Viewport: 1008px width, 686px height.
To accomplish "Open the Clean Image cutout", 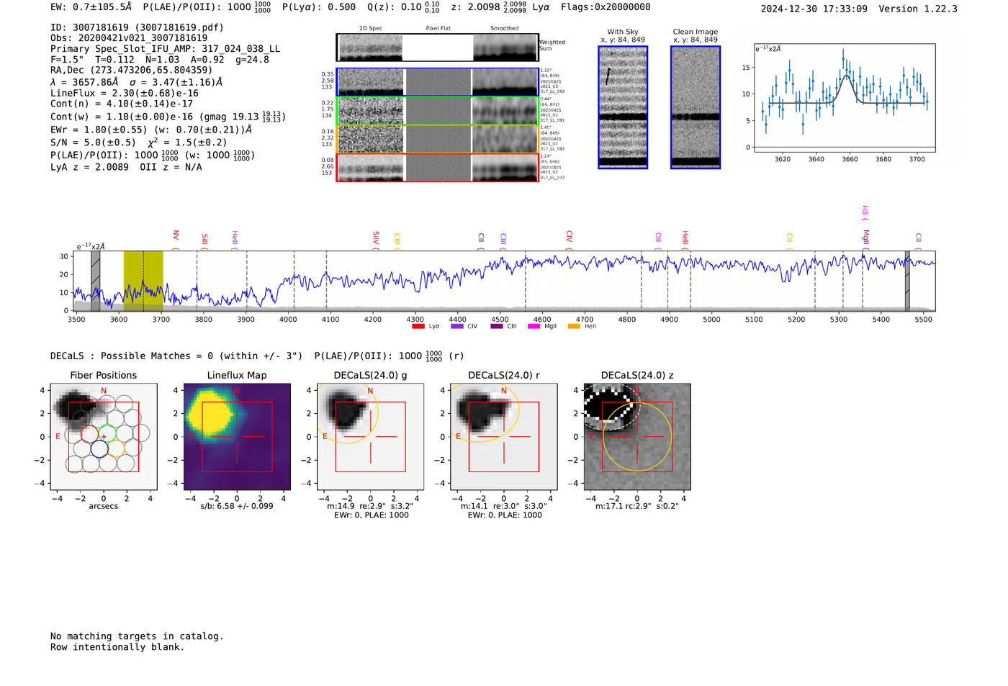I will [696, 107].
